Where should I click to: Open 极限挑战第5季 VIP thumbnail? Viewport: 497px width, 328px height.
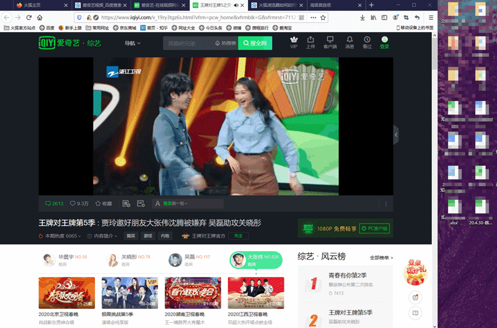tap(130, 293)
